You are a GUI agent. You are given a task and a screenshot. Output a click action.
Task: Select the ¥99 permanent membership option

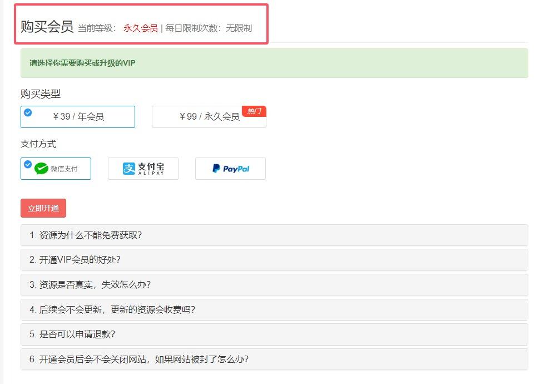209,117
